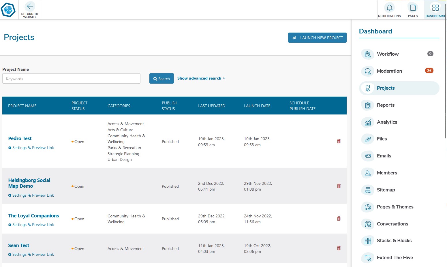This screenshot has height=267, width=447.
Task: Open Settings for Helsingborg Social Map Demo
Action: [17, 195]
